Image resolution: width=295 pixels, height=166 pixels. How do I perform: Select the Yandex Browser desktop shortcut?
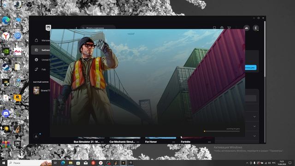click(x=6, y=36)
